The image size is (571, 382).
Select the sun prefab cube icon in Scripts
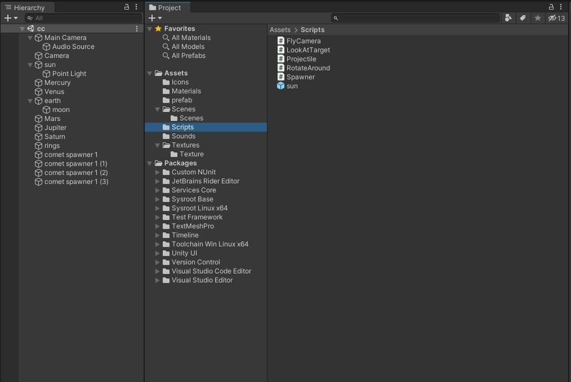(281, 86)
